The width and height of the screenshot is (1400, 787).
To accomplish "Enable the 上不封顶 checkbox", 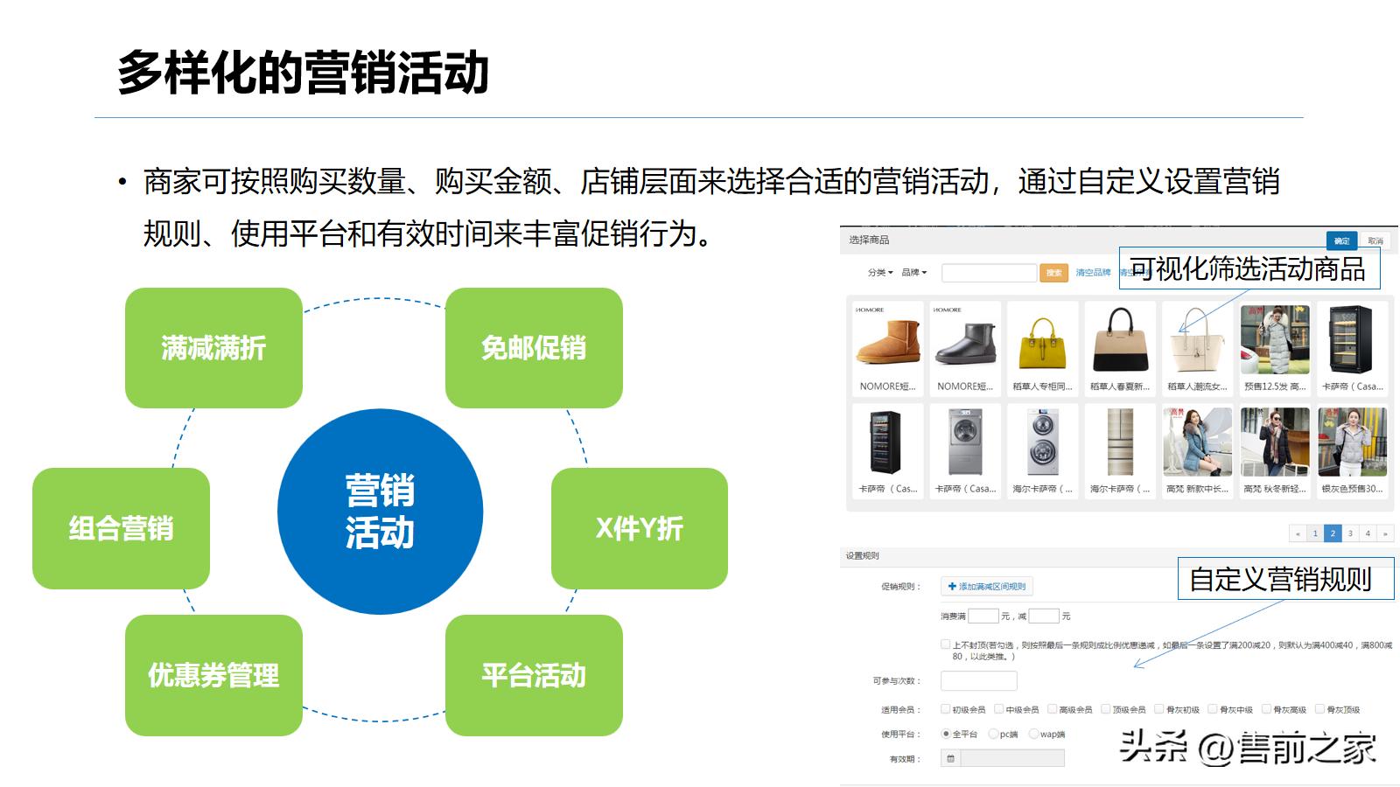I will 945,644.
